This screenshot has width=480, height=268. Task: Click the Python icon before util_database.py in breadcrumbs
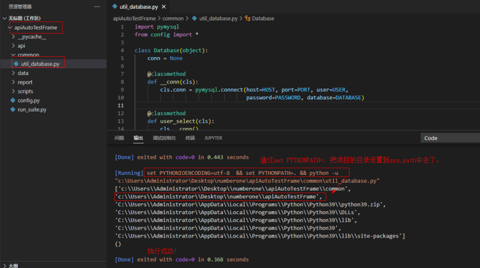coord(195,19)
